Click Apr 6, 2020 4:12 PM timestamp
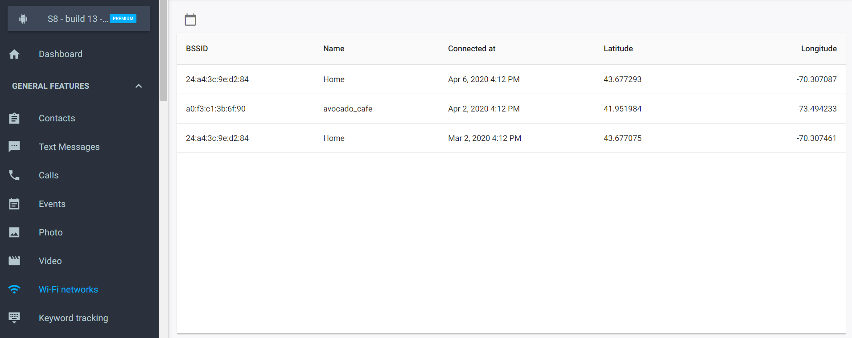 (484, 79)
